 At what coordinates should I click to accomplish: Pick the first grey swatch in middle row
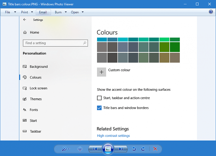[102, 47]
